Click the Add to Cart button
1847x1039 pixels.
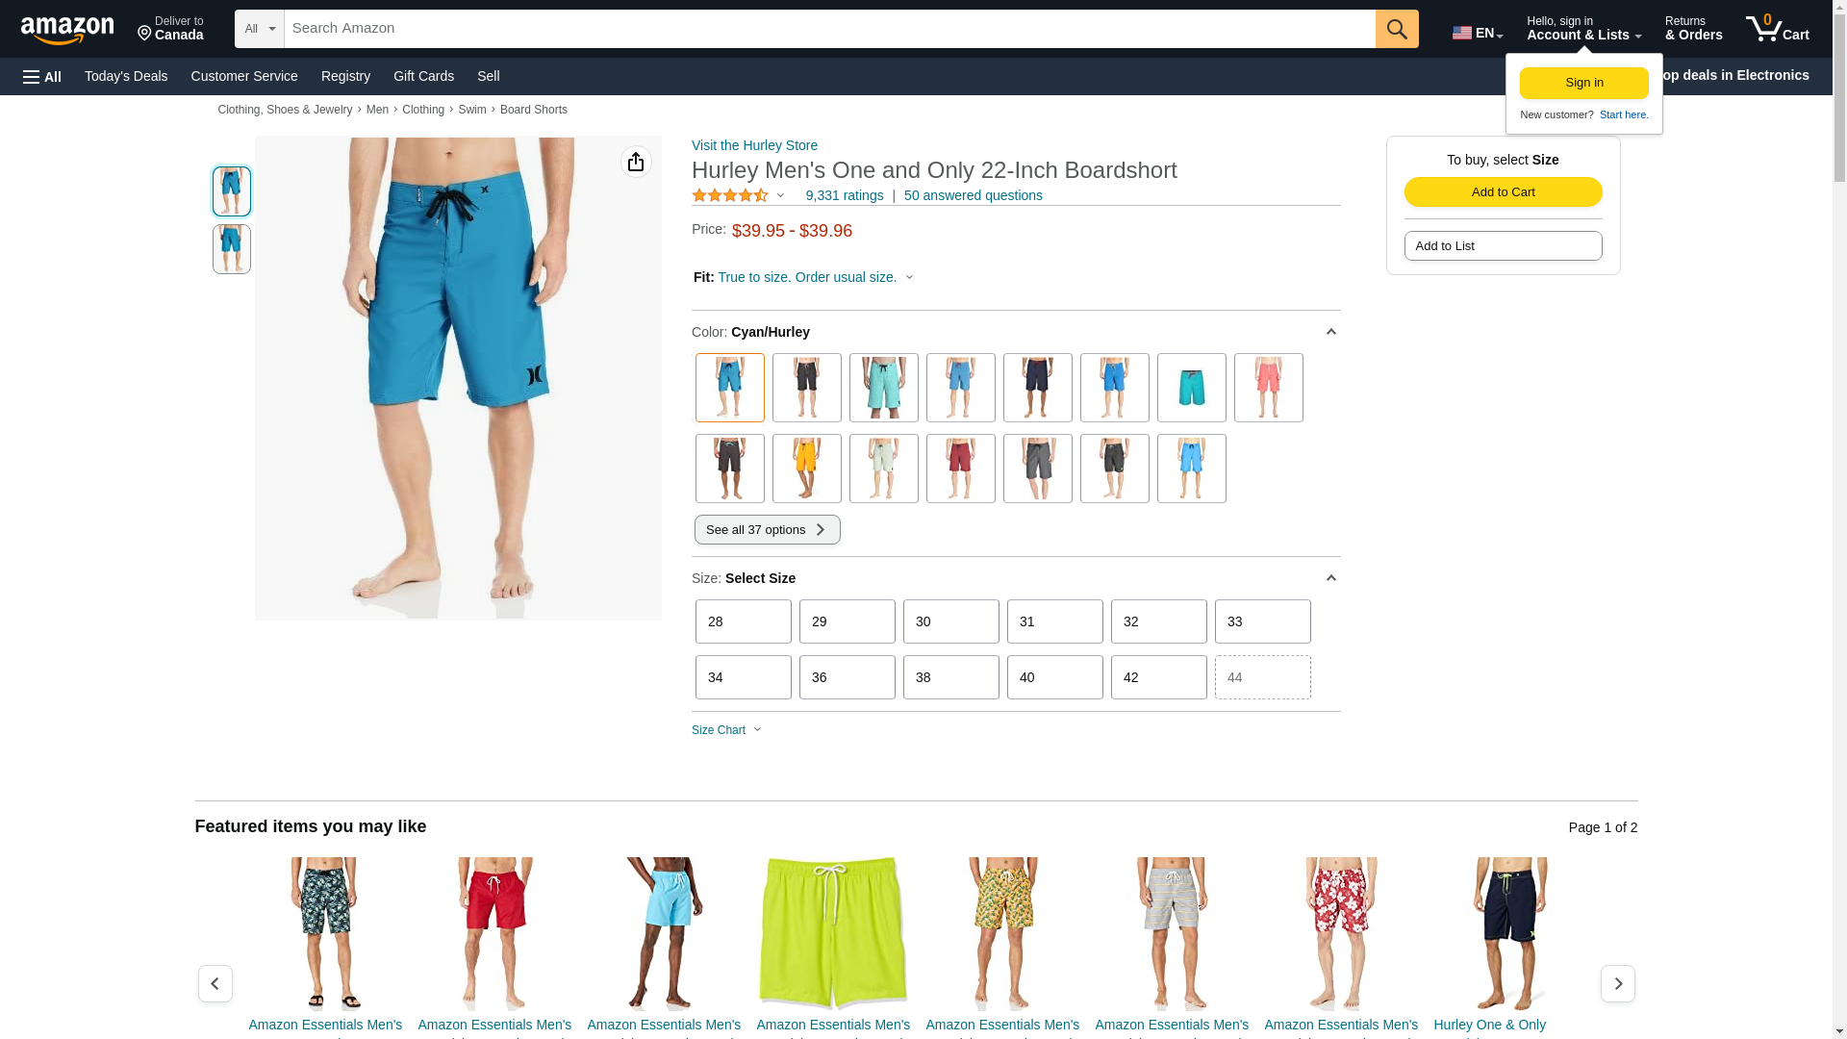(x=1503, y=191)
